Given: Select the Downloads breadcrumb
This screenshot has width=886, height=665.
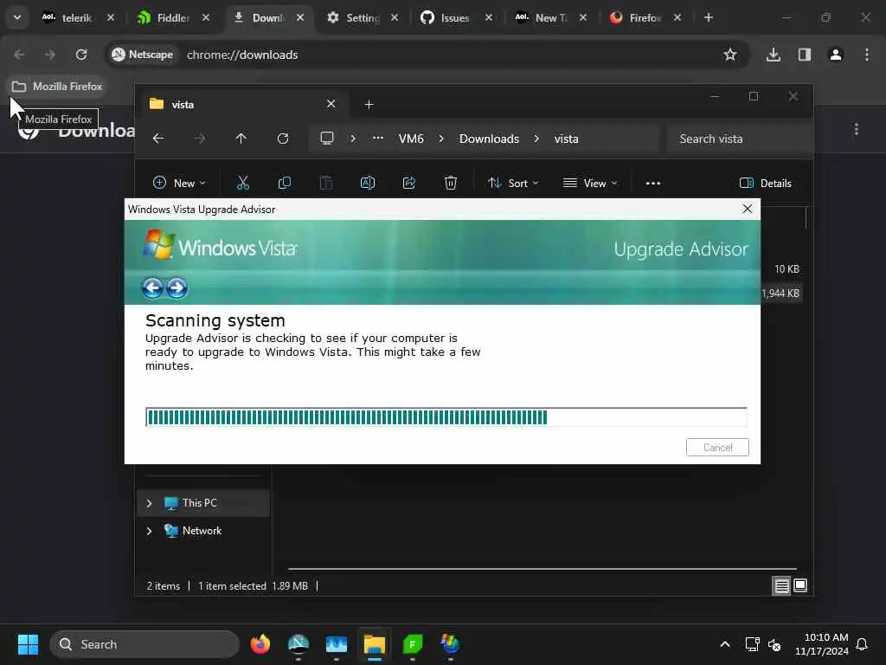Looking at the screenshot, I should [x=489, y=139].
